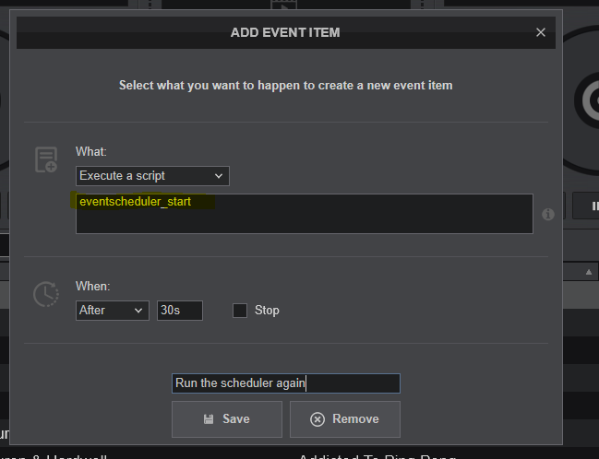Close the Add Event Item dialog
This screenshot has width=599, height=459.
pos(541,32)
